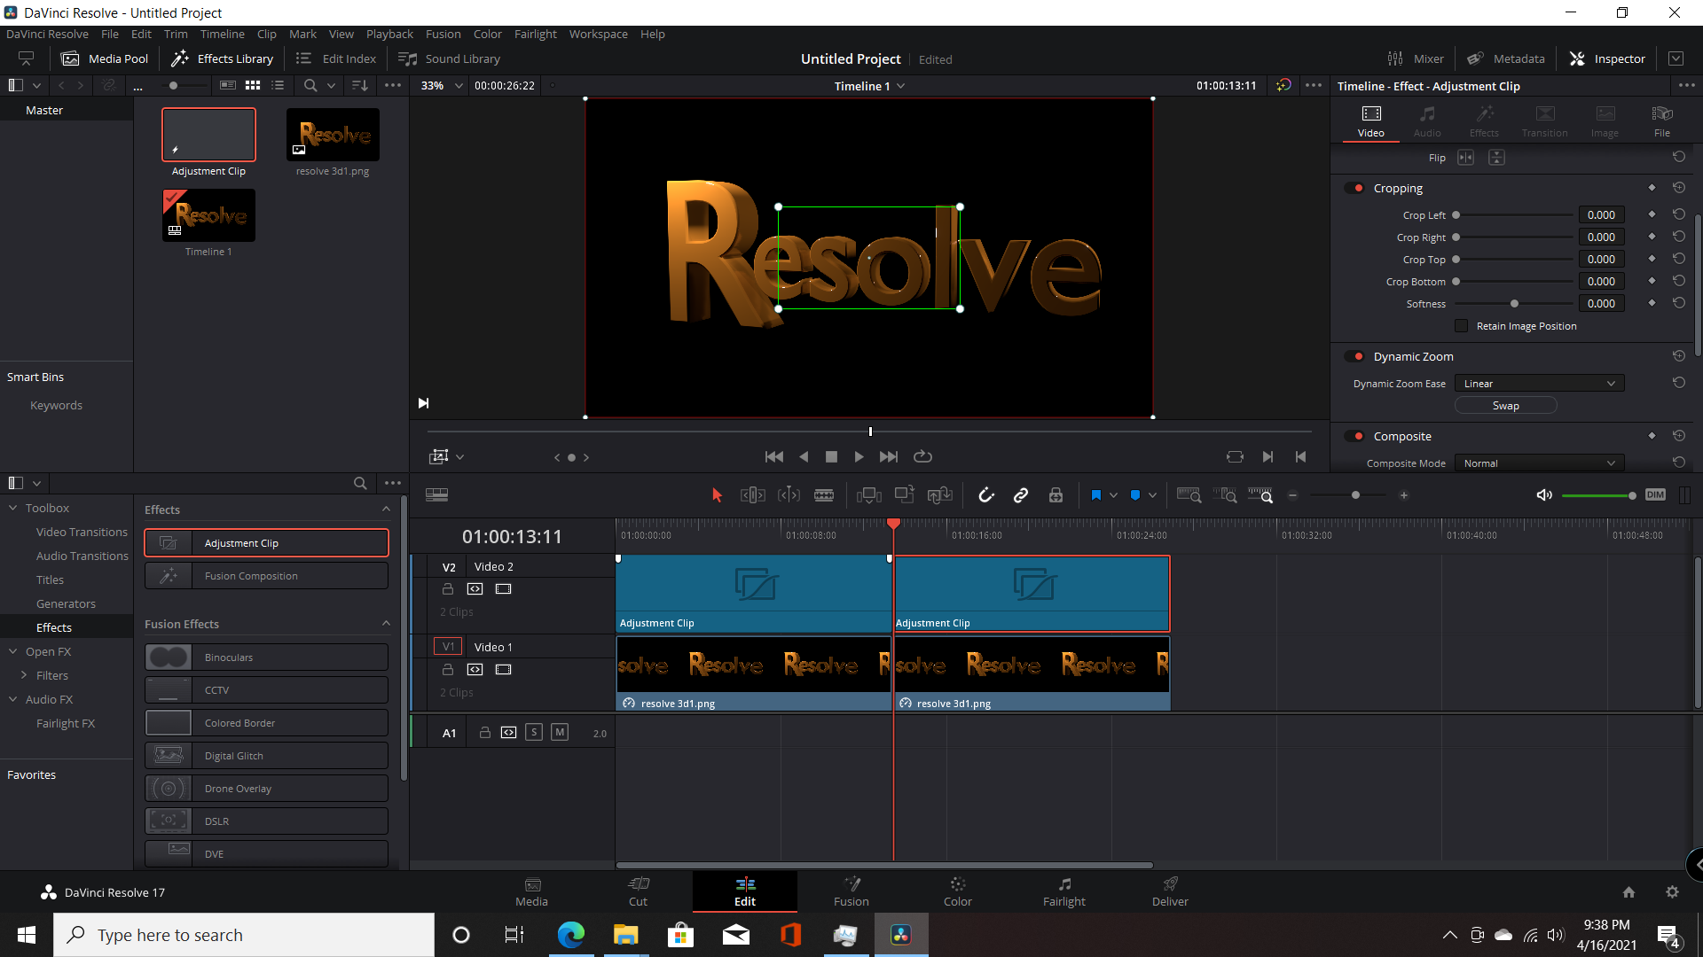The width and height of the screenshot is (1703, 957).
Task: Click Flip Horizontal icon in Inspector
Action: tap(1465, 158)
